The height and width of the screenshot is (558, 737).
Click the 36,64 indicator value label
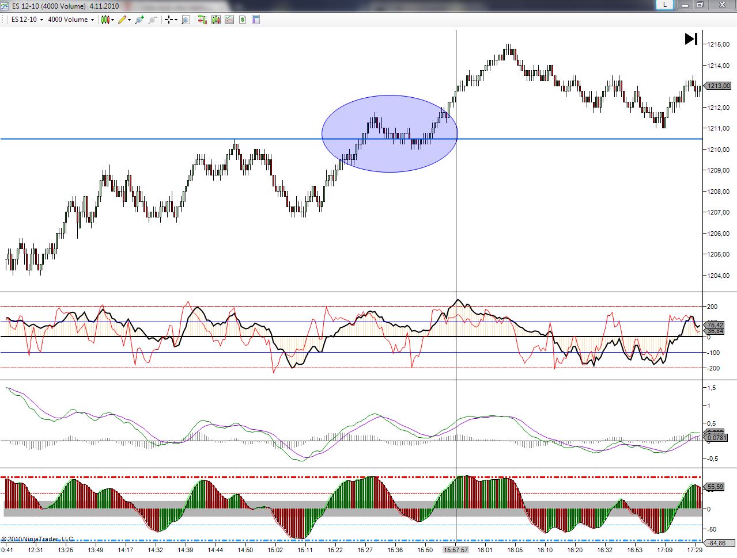click(x=715, y=331)
